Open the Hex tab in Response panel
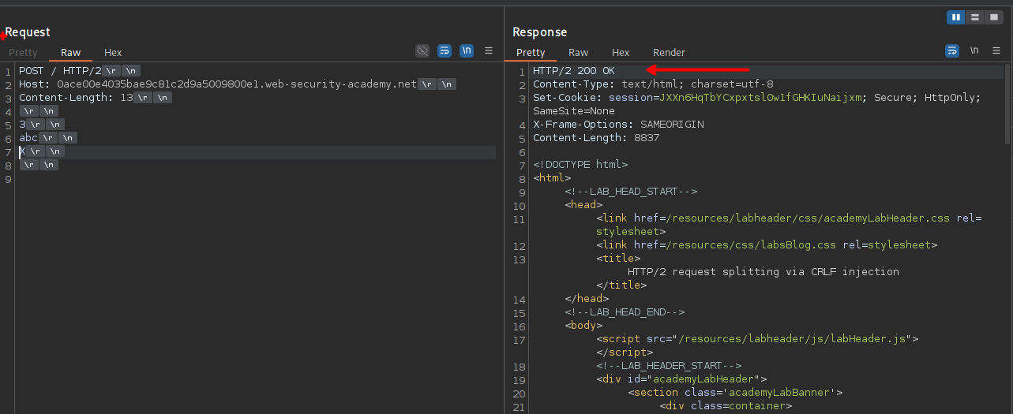The height and width of the screenshot is (414, 1013). pos(621,53)
